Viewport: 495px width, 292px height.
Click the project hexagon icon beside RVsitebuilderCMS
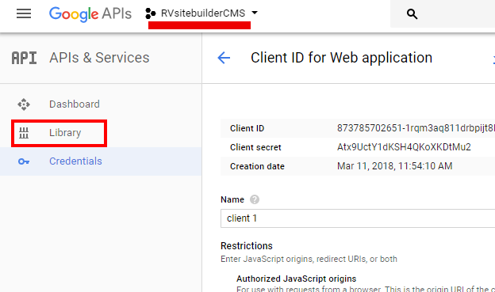[151, 13]
